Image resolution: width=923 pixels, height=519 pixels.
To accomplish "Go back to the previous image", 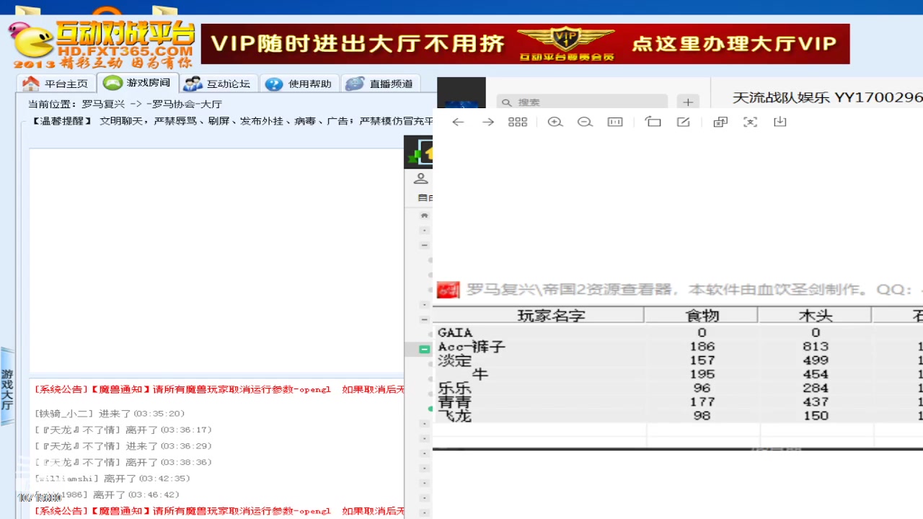I will (458, 122).
